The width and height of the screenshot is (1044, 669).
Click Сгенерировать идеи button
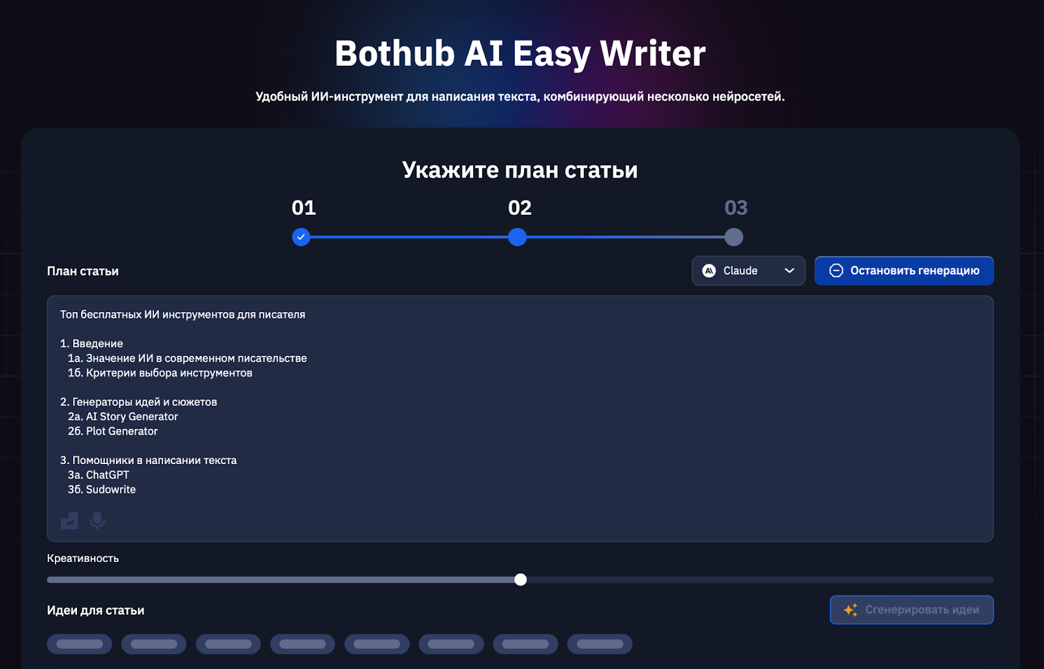[912, 610]
